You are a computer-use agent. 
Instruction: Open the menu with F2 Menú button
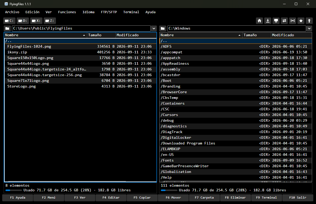[49, 198]
